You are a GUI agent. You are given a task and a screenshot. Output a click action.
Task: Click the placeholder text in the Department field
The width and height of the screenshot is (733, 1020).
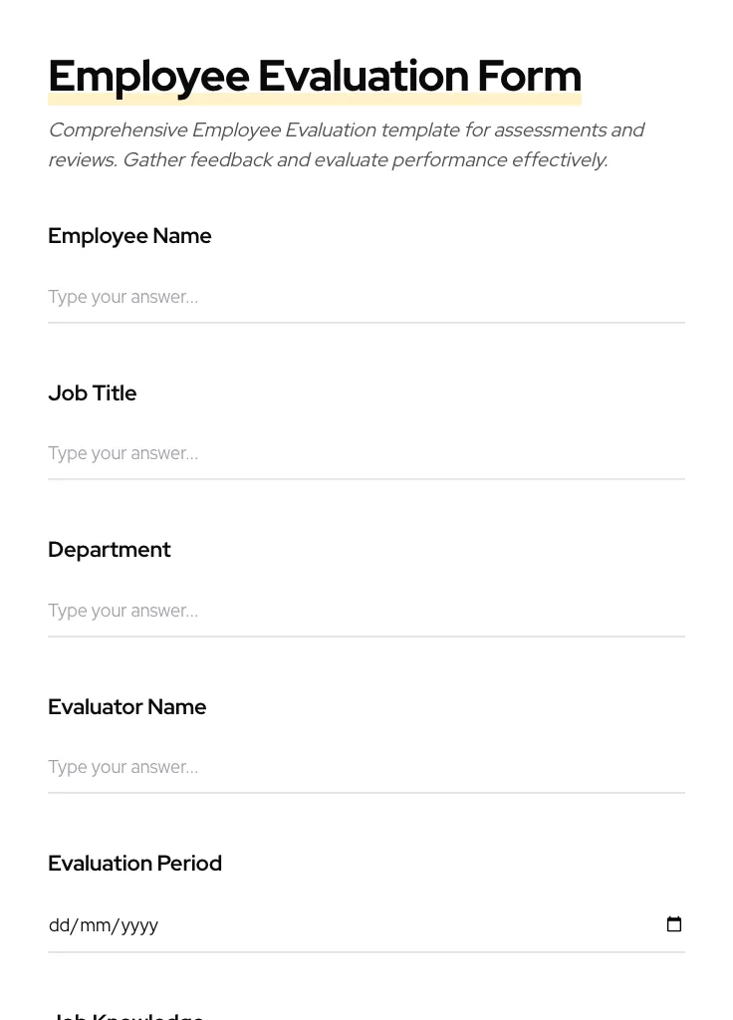(x=122, y=611)
